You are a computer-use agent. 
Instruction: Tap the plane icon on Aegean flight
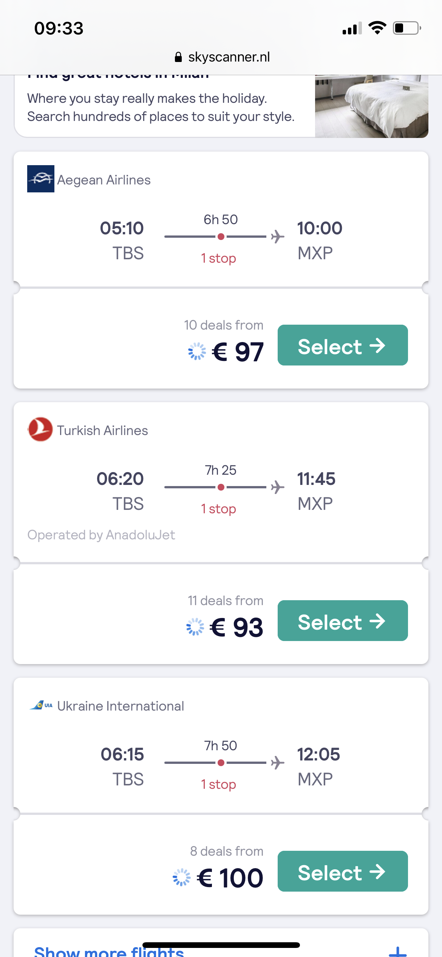tap(278, 237)
